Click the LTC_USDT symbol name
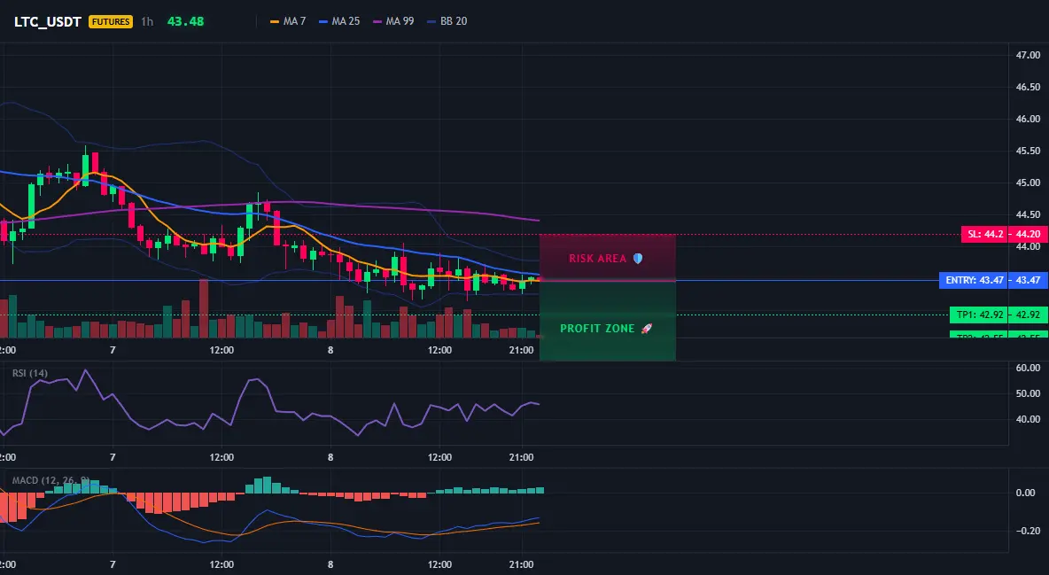This screenshot has width=1049, height=575. coord(48,21)
